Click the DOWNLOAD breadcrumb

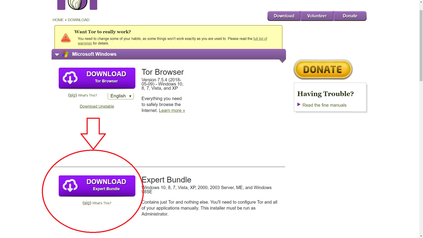(79, 20)
